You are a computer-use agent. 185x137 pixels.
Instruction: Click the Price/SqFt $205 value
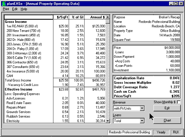tap(175, 96)
